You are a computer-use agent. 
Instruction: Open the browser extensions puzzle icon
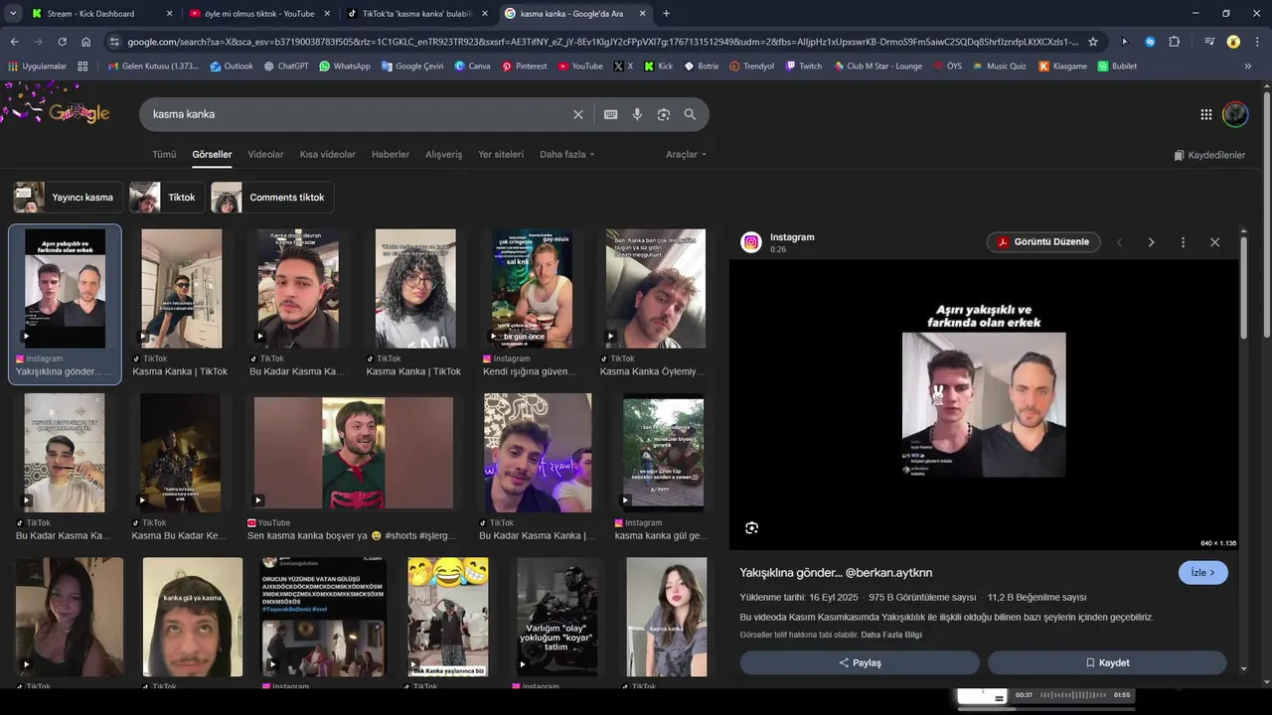coord(1174,42)
